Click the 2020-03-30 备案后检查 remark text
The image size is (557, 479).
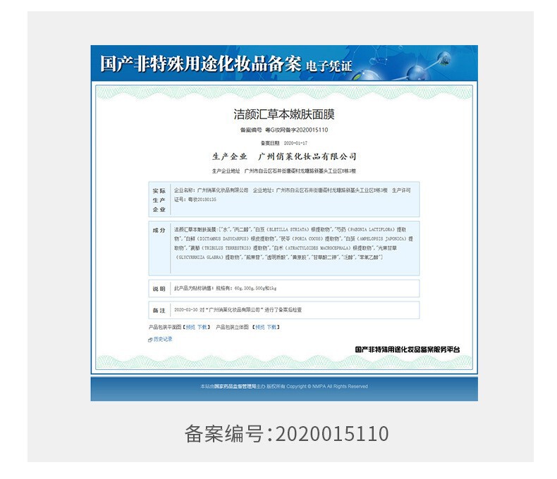[238, 310]
